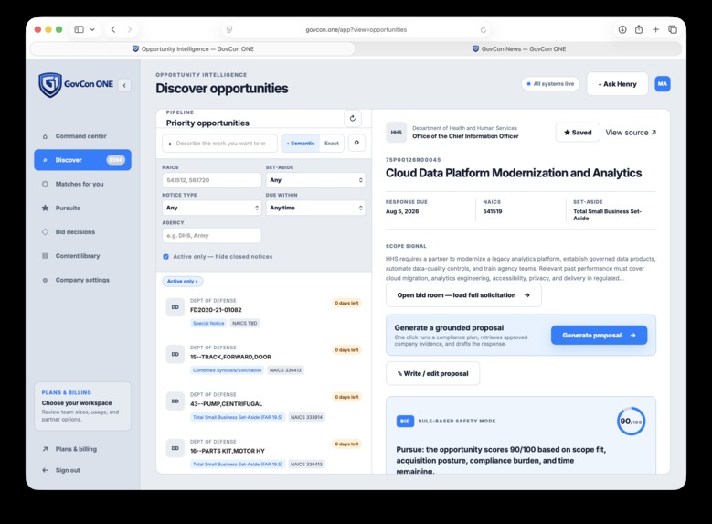Image resolution: width=712 pixels, height=524 pixels.
Task: Open a new browser tab with plus
Action: click(655, 29)
